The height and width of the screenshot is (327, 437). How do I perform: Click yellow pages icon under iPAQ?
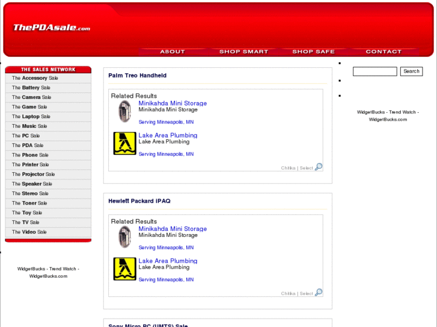click(124, 269)
